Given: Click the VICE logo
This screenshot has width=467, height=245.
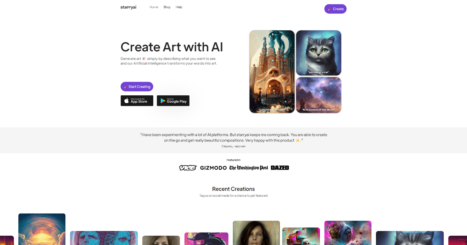Looking at the screenshot, I should point(188,168).
